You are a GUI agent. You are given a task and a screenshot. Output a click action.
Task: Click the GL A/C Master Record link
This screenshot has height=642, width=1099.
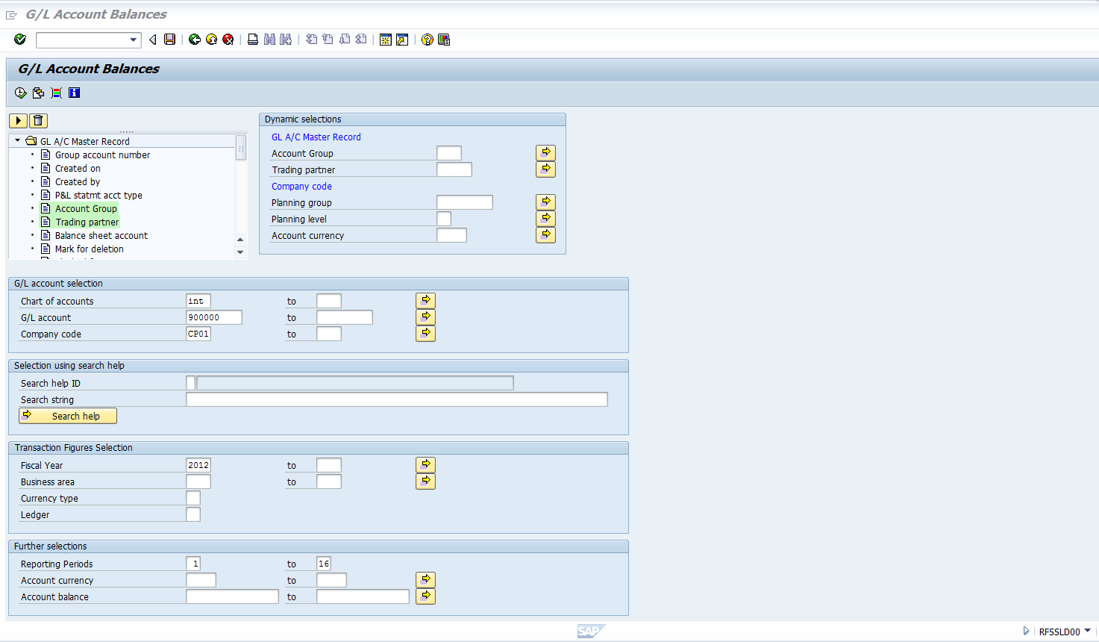click(x=316, y=137)
